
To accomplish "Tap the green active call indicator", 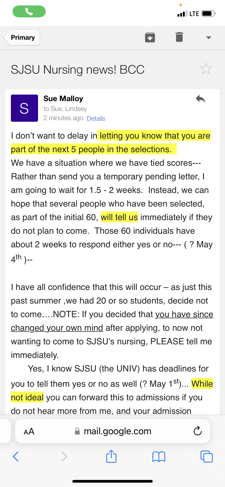I will tap(29, 11).
